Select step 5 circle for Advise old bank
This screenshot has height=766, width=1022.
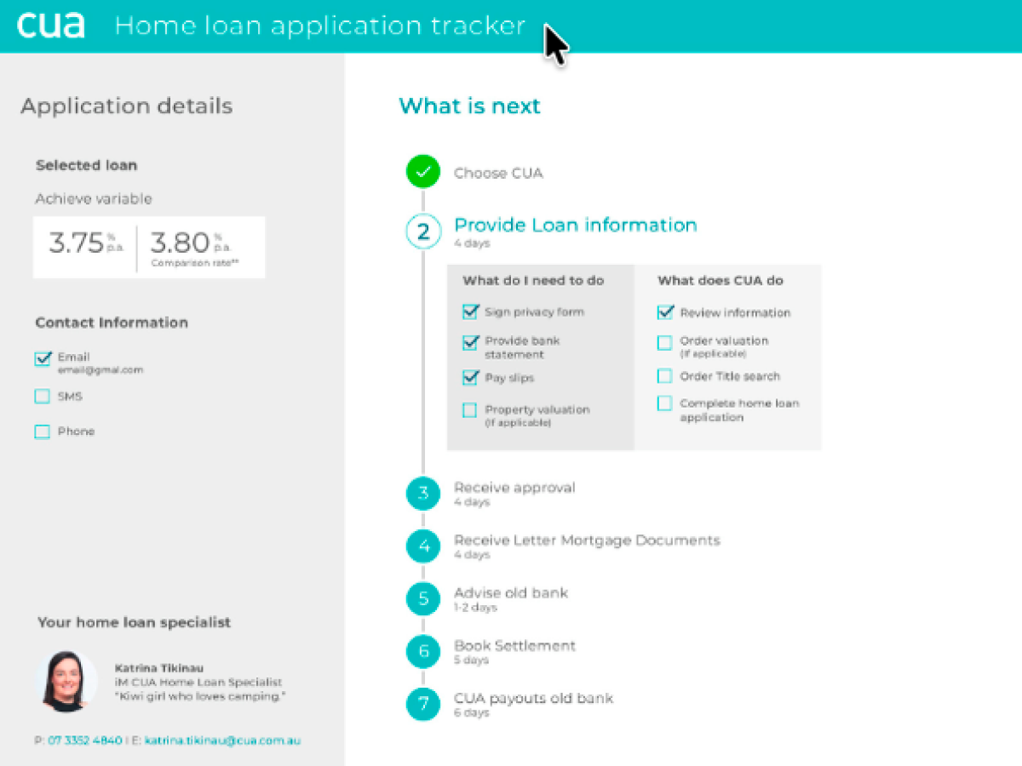(x=423, y=599)
